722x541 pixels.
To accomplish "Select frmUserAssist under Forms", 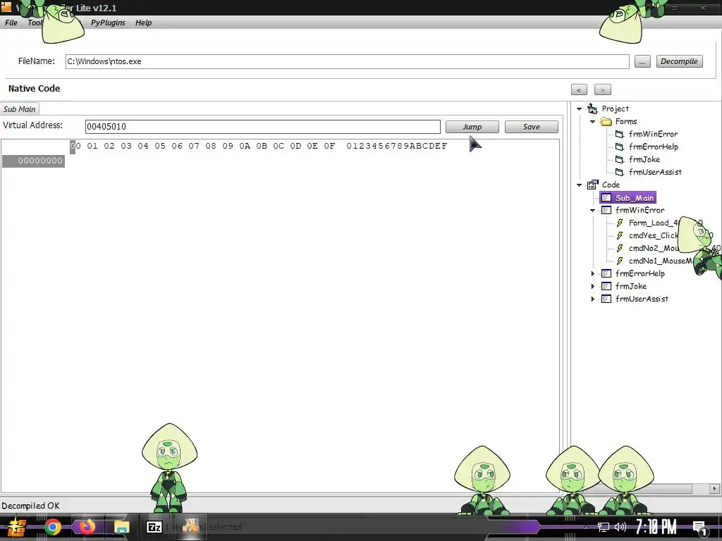I will [x=655, y=172].
